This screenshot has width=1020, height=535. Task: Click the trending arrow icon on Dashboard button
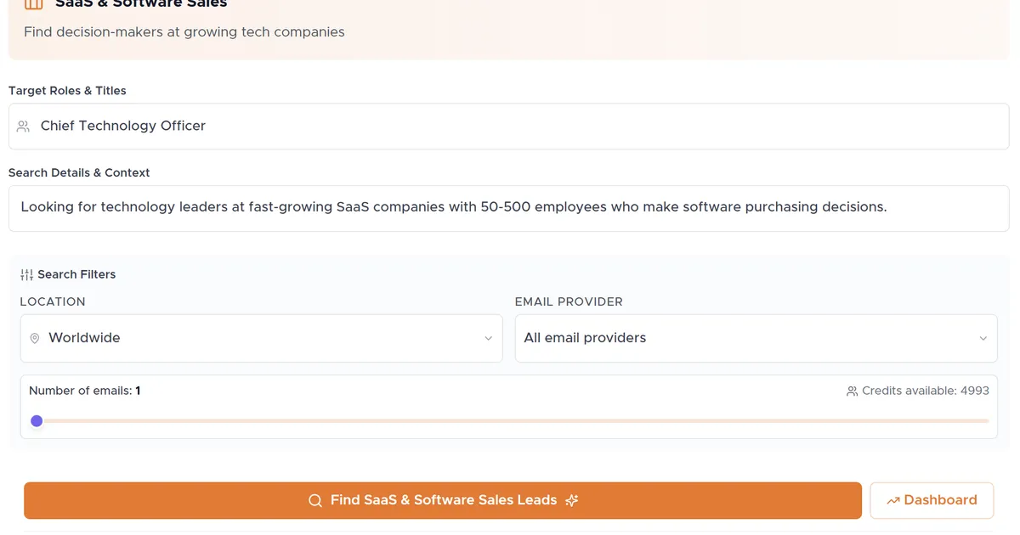892,501
